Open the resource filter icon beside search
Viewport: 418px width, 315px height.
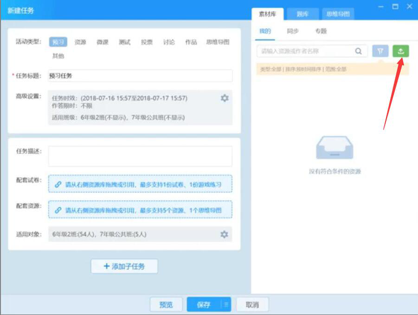(x=381, y=51)
